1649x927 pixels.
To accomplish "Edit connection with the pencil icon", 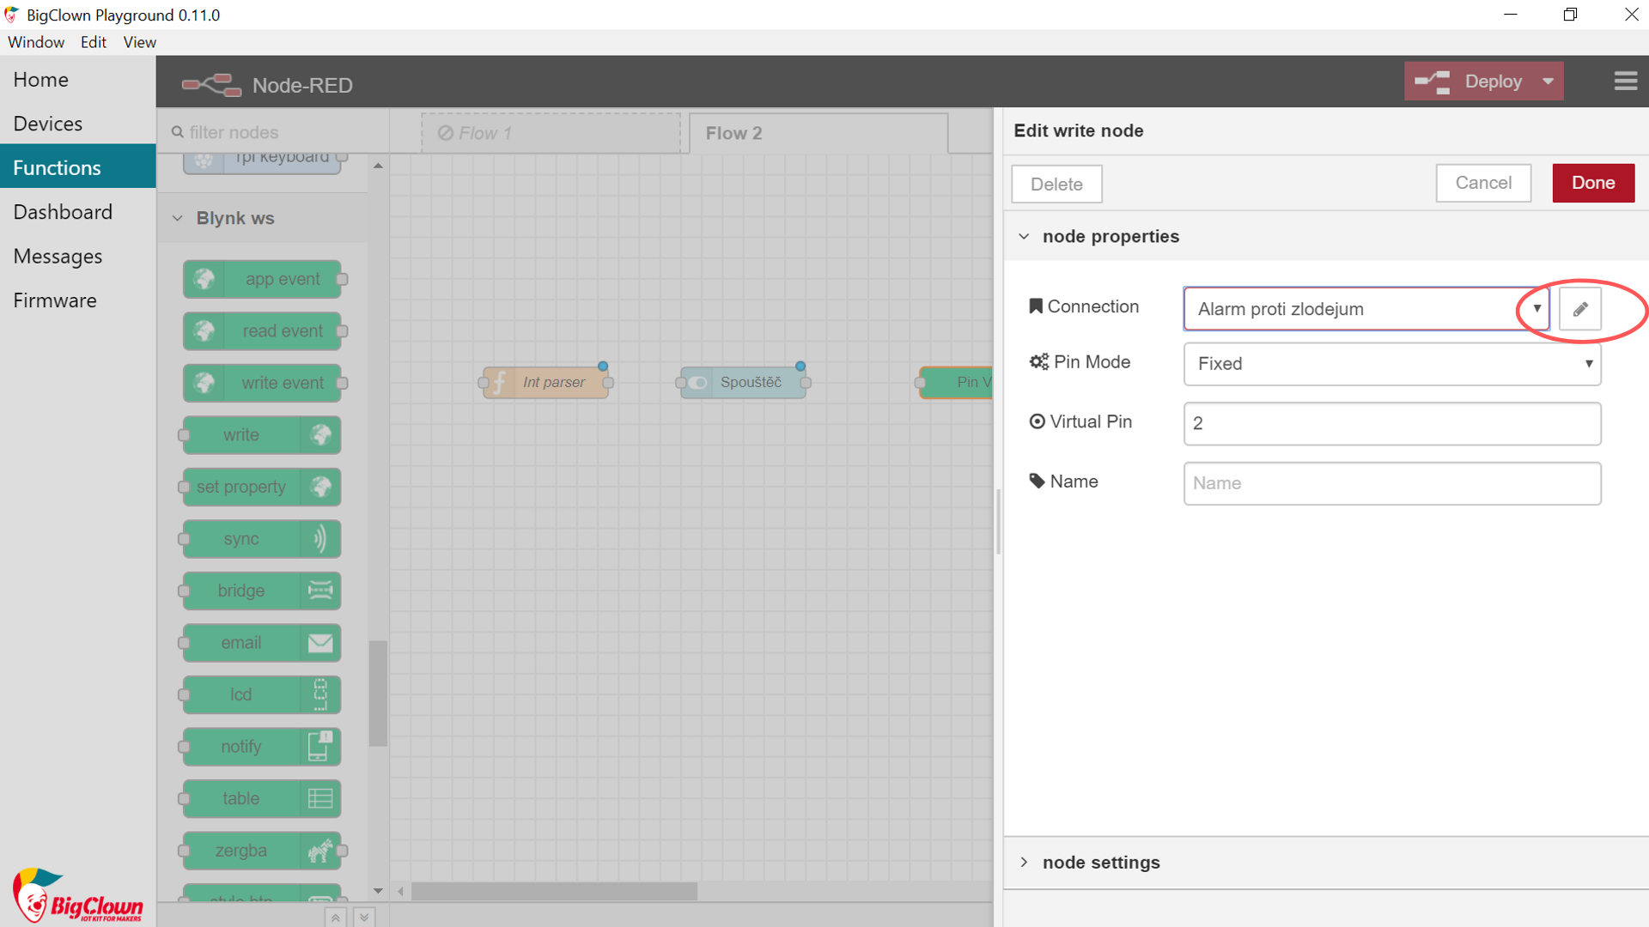I will 1579,309.
